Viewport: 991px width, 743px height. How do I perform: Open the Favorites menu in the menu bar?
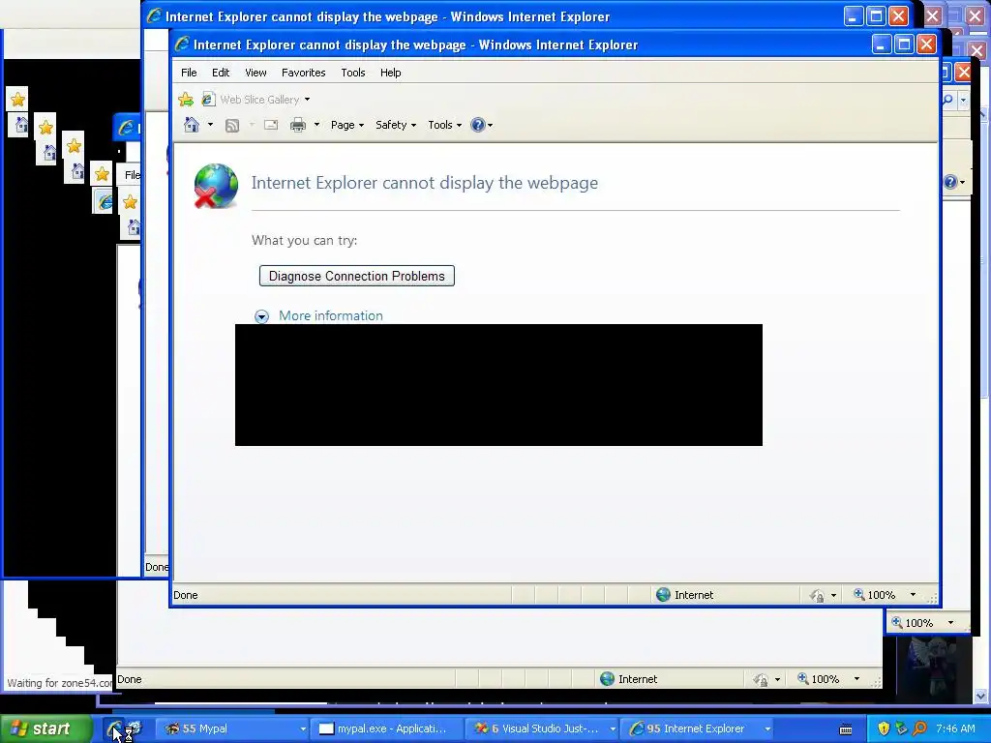303,73
